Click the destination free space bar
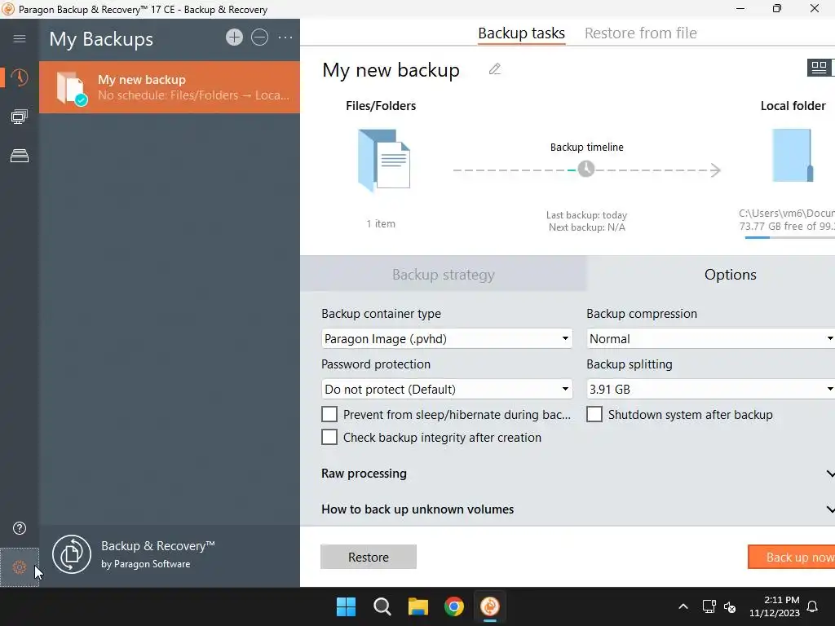 (x=789, y=237)
